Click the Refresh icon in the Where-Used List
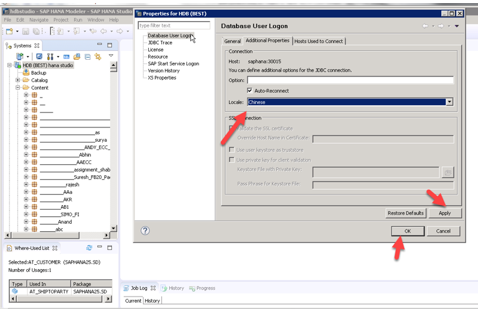Screen dimensions: 478x309 [89, 247]
